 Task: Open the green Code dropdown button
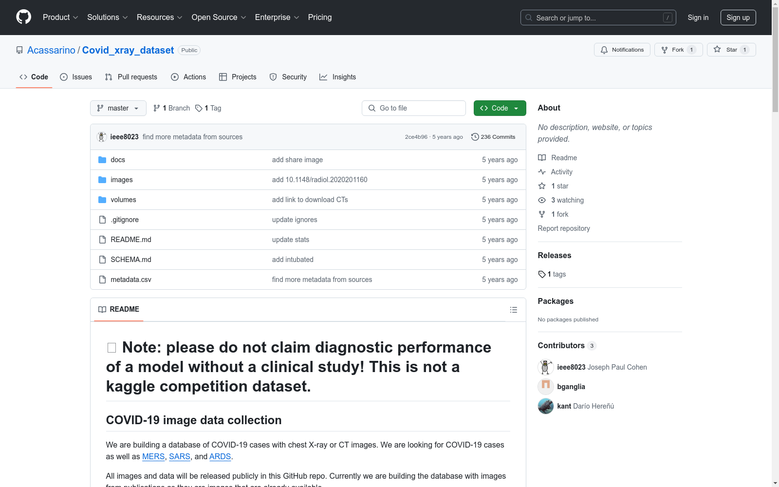(500, 108)
